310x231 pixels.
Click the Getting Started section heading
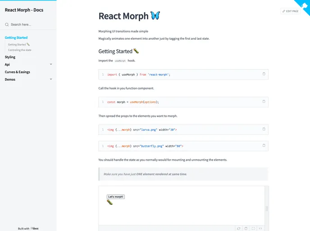coord(119,51)
